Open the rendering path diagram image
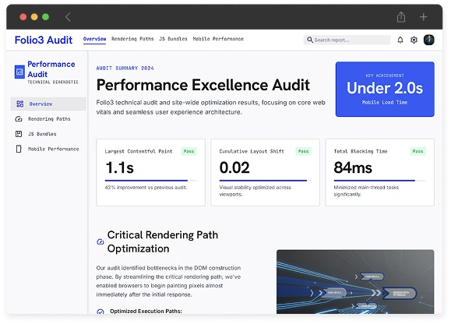 (x=355, y=282)
